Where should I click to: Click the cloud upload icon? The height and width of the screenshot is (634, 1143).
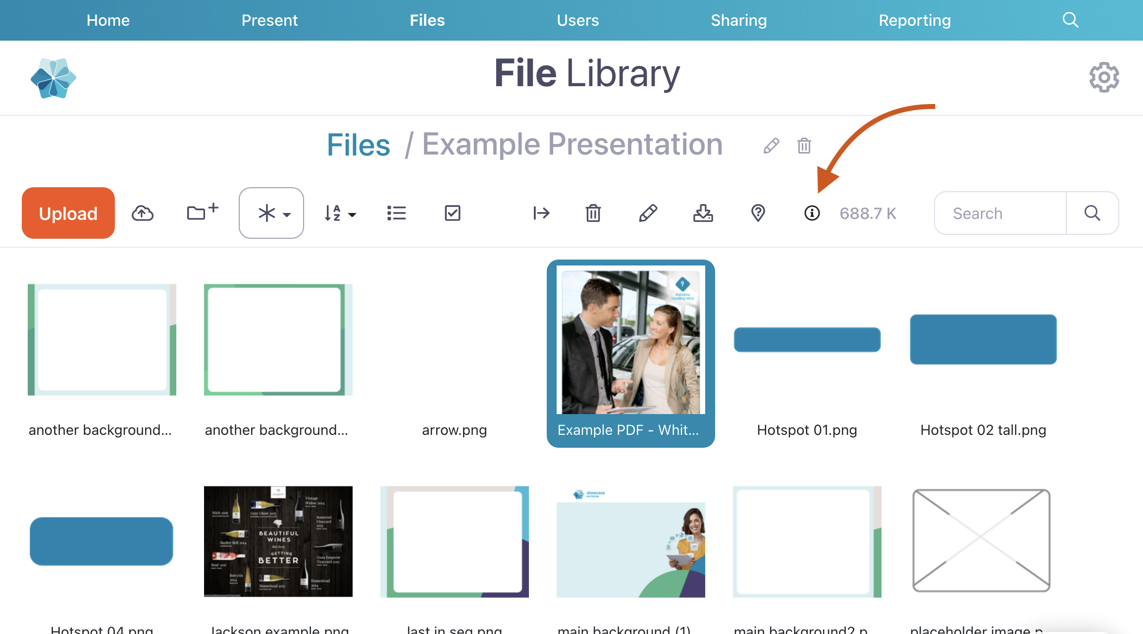(143, 213)
